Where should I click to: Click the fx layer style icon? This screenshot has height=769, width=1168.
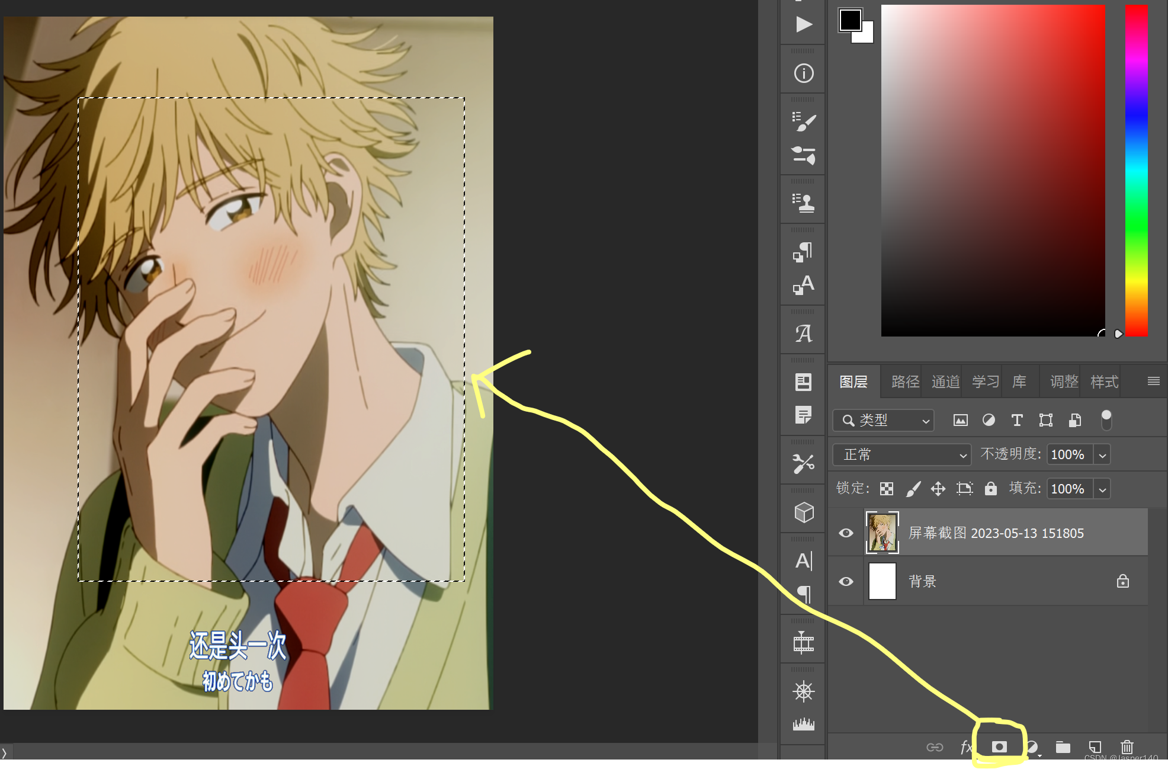pos(966,746)
